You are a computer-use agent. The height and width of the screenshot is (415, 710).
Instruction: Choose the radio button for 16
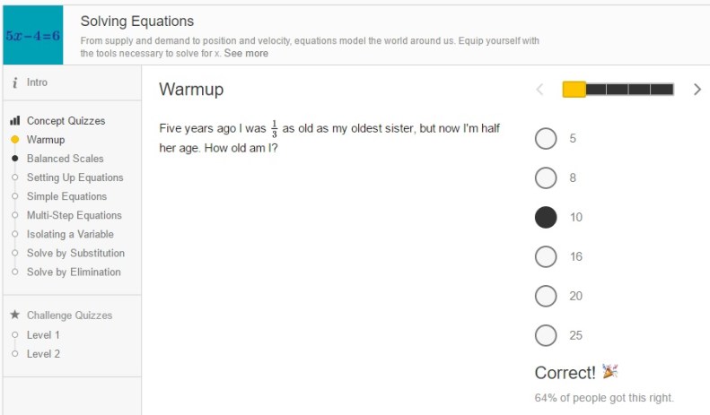click(546, 257)
